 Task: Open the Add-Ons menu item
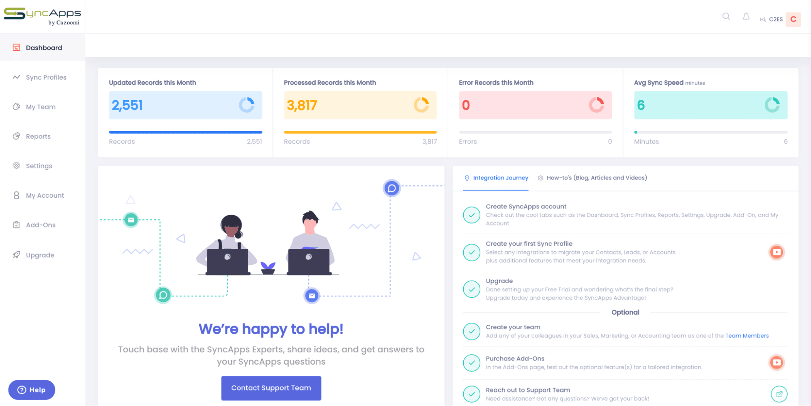click(43, 225)
